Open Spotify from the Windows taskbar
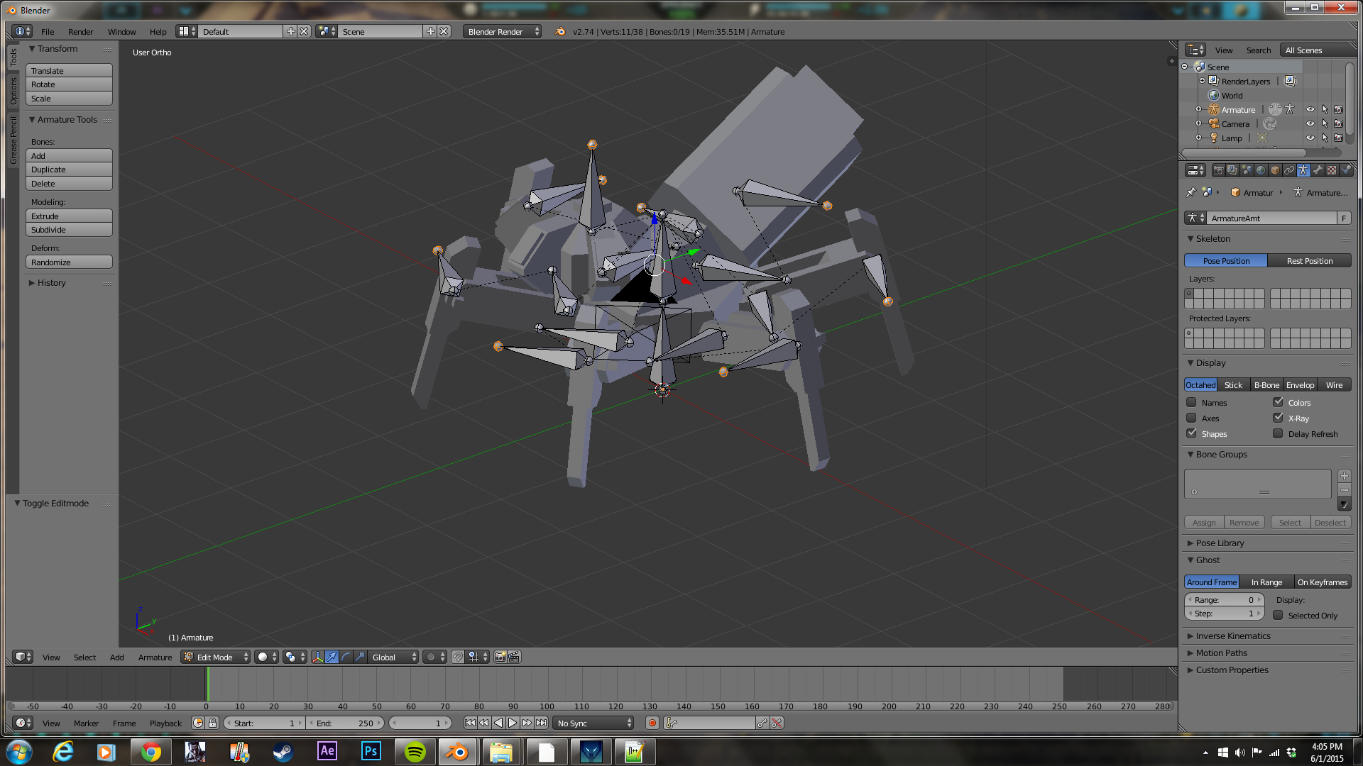Screen dimensions: 1363x766 tap(415, 751)
